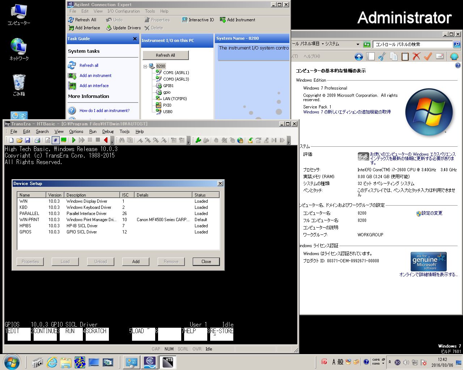Image resolution: width=463 pixels, height=370 pixels.
Task: Click the green wrench icon in HTBasic toolbar
Action: [198, 140]
